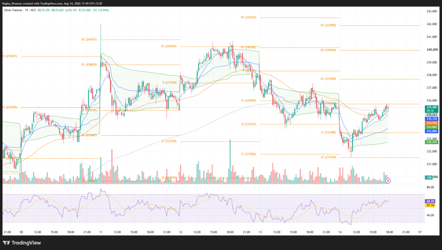Click the O235,392 open value

[44, 10]
